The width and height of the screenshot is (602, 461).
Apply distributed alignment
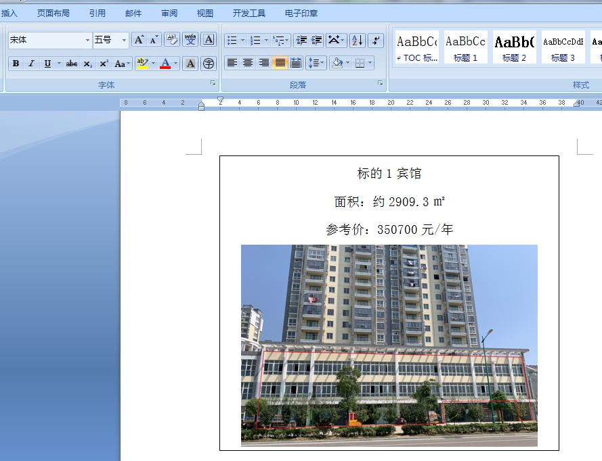(296, 63)
